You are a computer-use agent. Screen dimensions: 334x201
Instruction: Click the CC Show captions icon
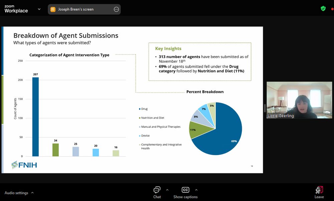pyautogui.click(x=185, y=190)
